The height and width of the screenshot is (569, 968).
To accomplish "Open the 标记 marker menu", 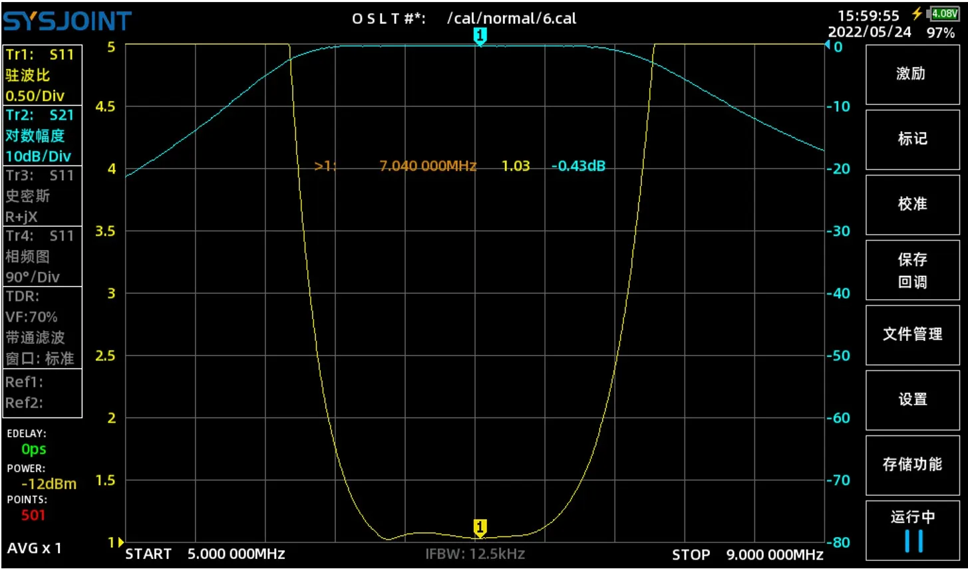I will 912,138.
